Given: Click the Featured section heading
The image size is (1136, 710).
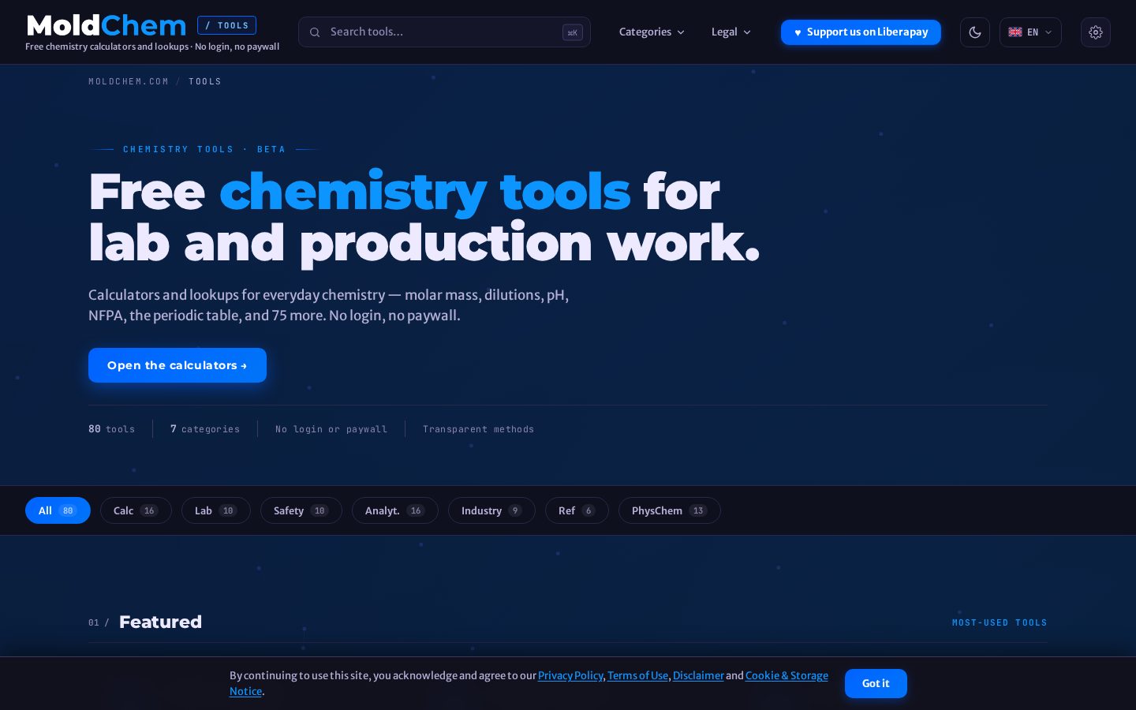Looking at the screenshot, I should (x=160, y=622).
